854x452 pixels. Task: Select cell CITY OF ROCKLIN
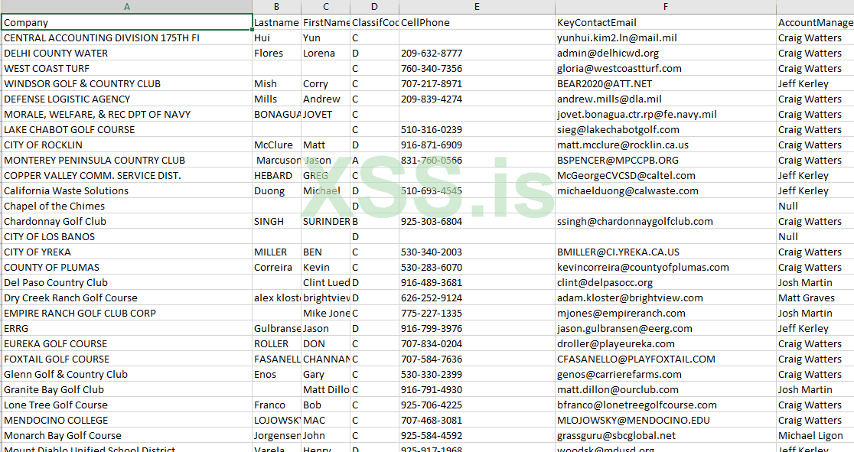(127, 145)
